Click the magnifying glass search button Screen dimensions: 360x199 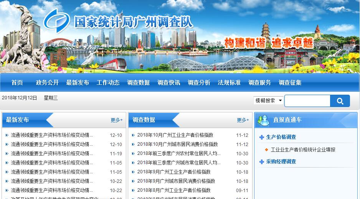point(340,101)
